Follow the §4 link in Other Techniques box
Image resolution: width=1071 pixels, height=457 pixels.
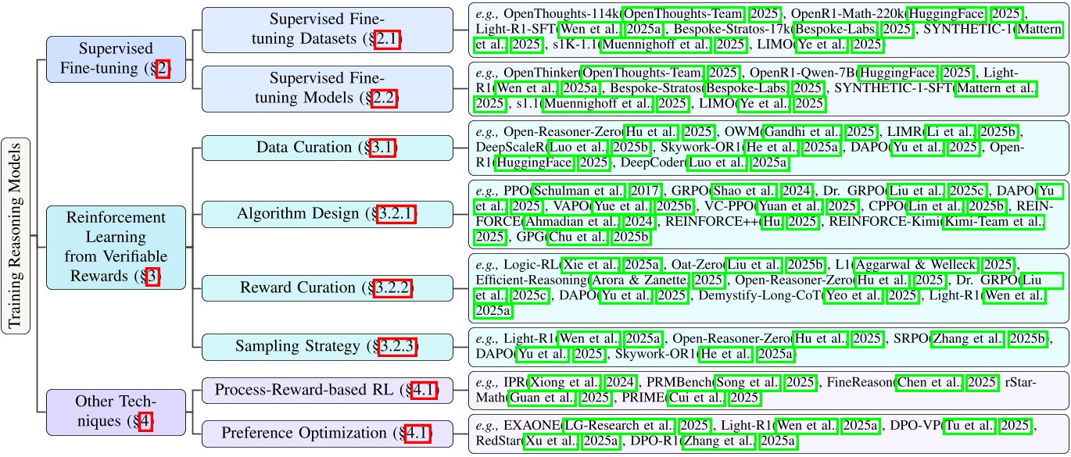[146, 422]
